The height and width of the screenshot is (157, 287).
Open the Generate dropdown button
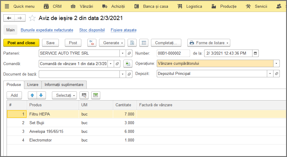112,43
